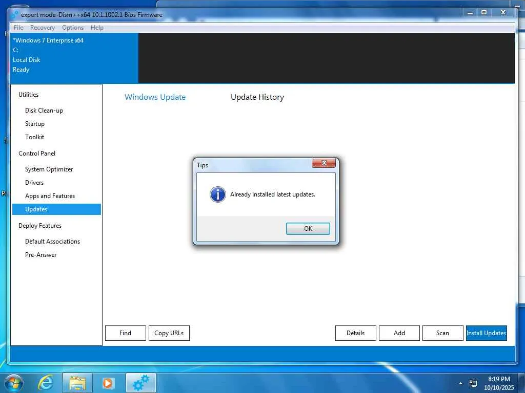Open Windows Media Player from taskbar
Image resolution: width=525 pixels, height=393 pixels.
108,383
